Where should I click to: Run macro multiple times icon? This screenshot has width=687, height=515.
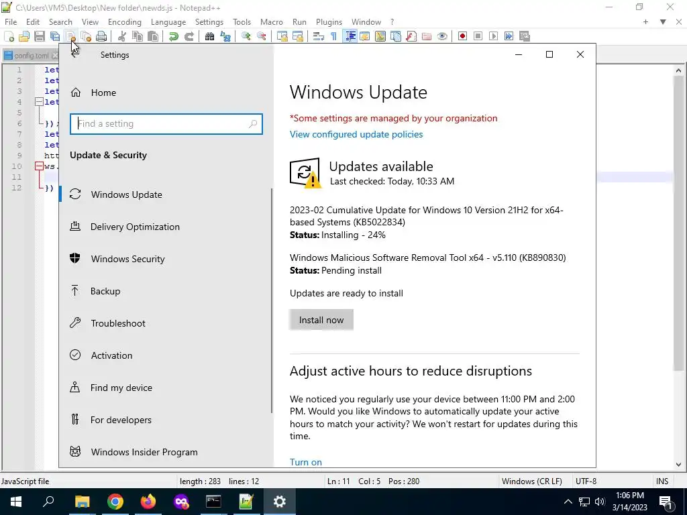(x=509, y=36)
